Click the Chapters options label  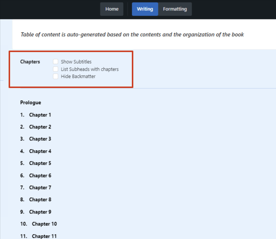pyautogui.click(x=30, y=61)
